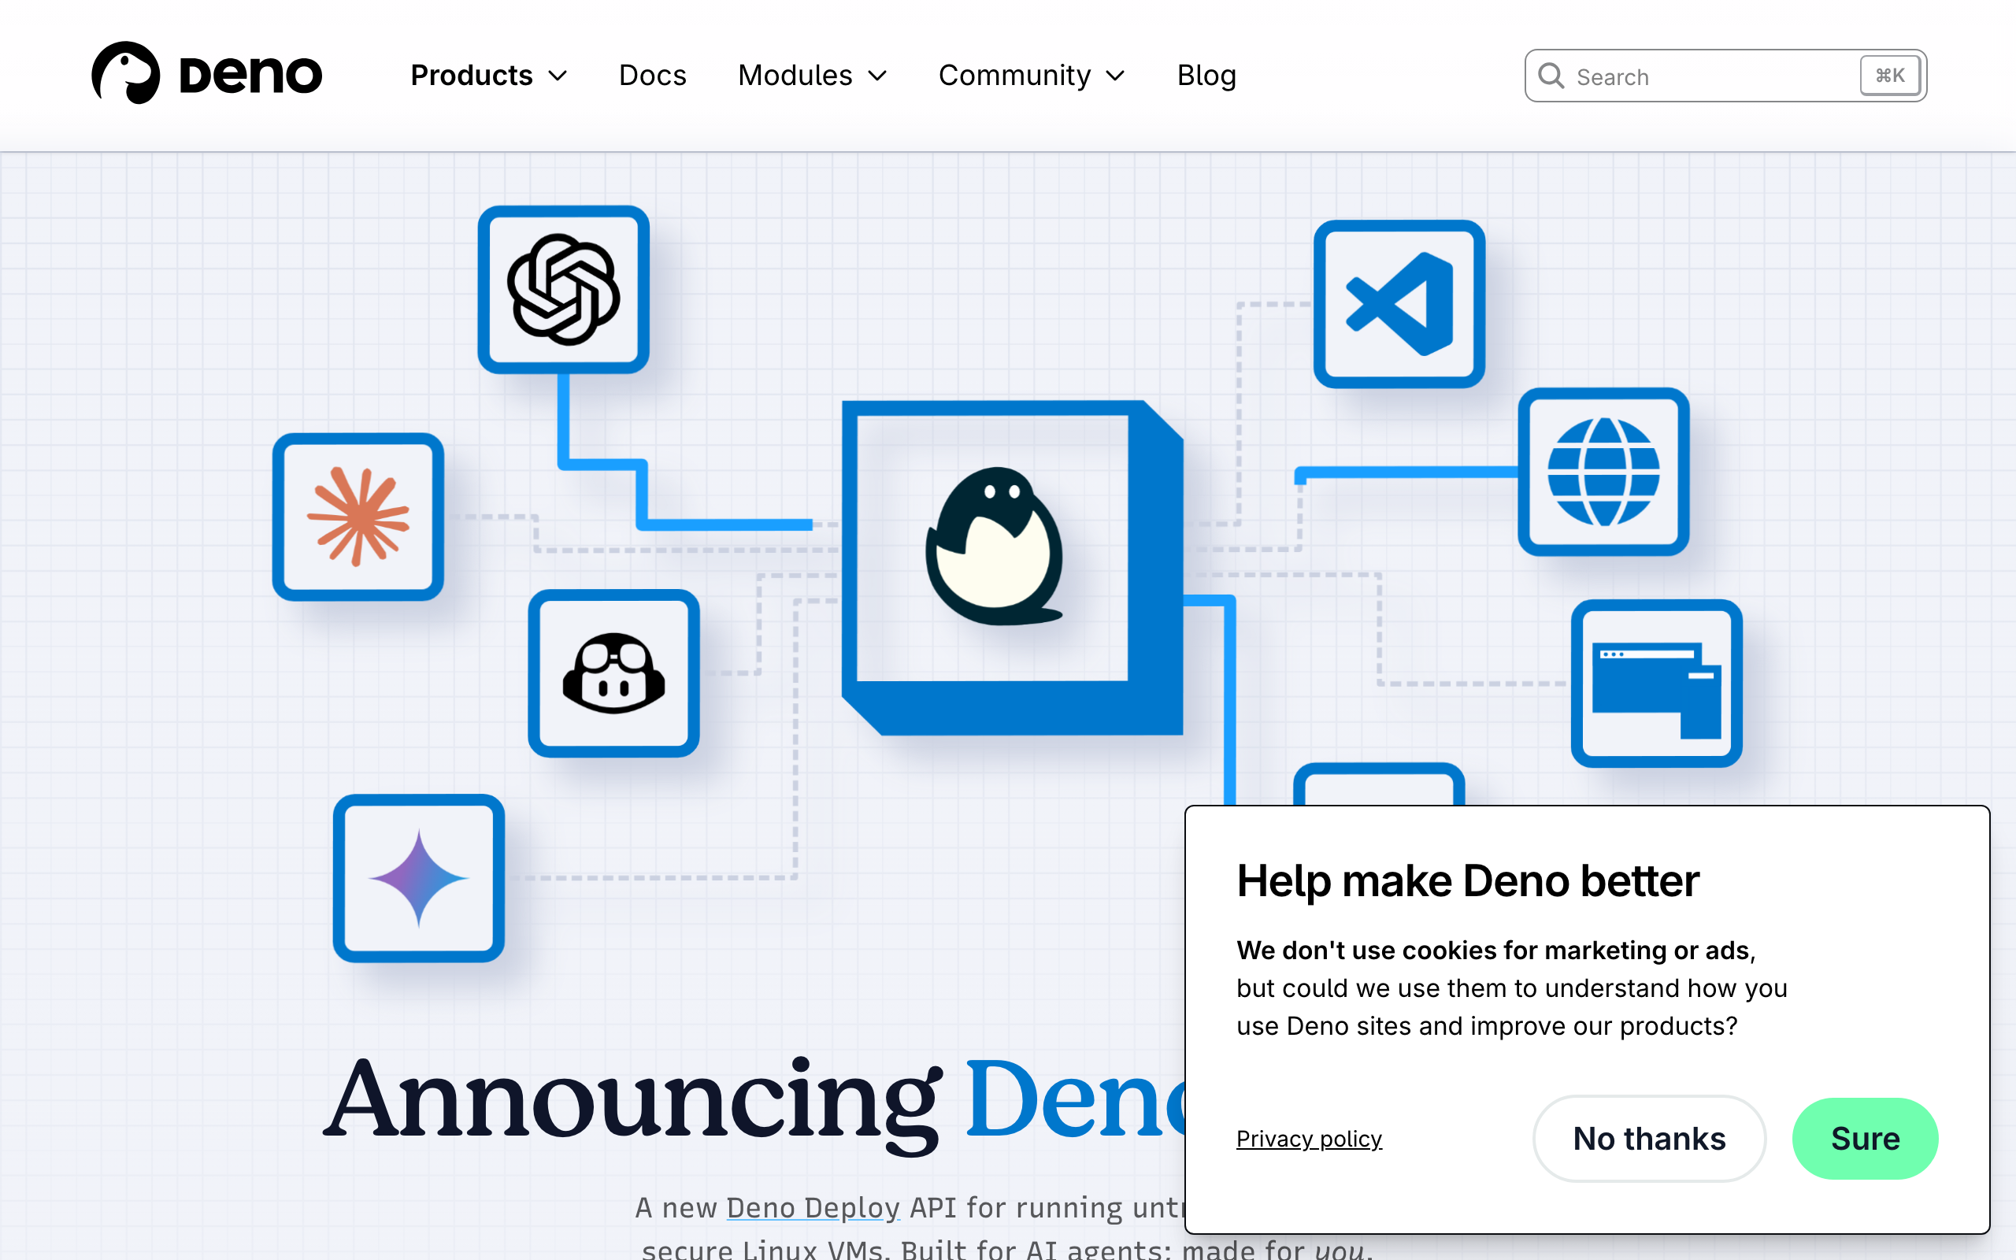Focus the Search input field
This screenshot has width=2016, height=1260.
(1708, 76)
